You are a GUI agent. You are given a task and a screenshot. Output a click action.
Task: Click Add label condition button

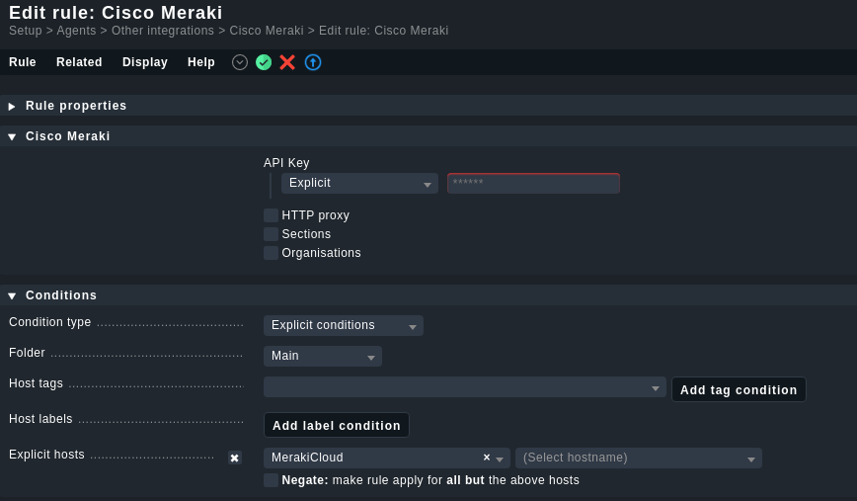(x=336, y=426)
